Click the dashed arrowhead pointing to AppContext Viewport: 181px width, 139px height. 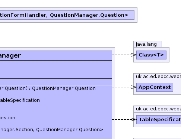(x=134, y=87)
